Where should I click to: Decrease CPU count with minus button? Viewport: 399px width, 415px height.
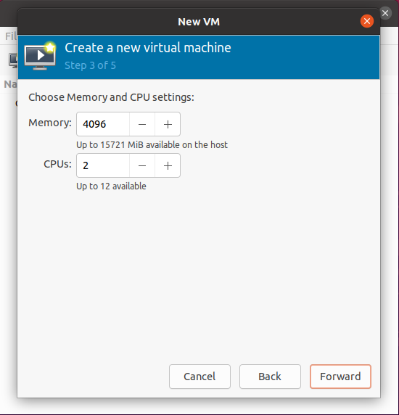142,165
